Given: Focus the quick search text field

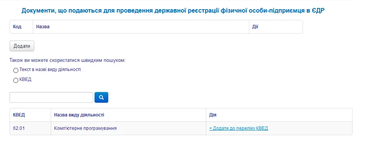Looking at the screenshot, I should coord(51,97).
